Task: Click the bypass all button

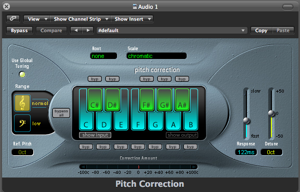Action: pyautogui.click(x=61, y=113)
